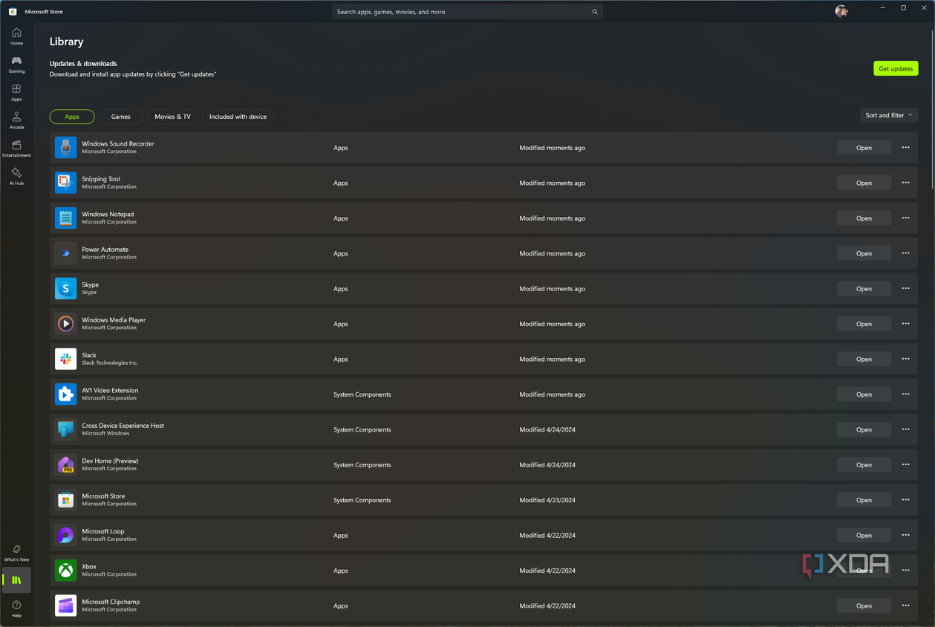The height and width of the screenshot is (627, 935).
Task: Click the Skype app icon
Action: [x=65, y=288]
